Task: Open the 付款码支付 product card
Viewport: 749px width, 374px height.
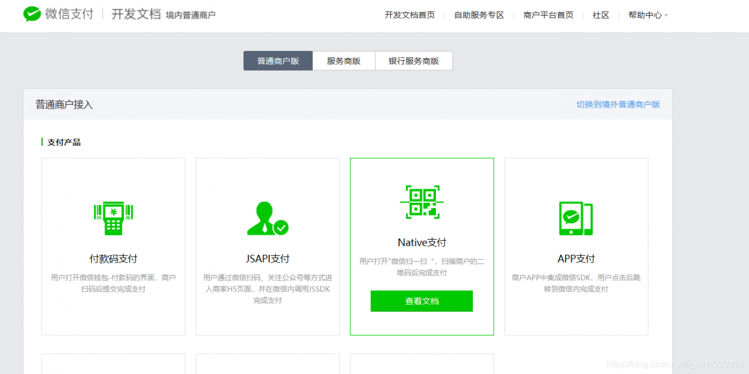Action: 113,245
